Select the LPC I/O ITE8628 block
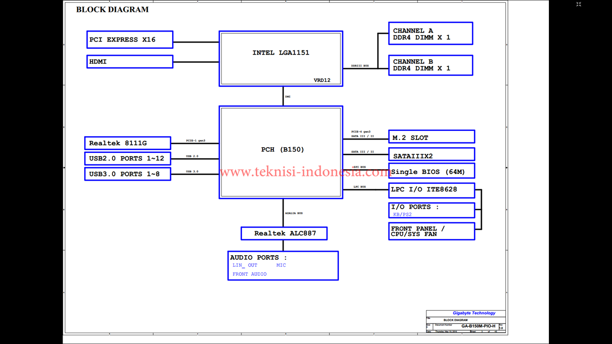The height and width of the screenshot is (344, 612). [x=432, y=190]
